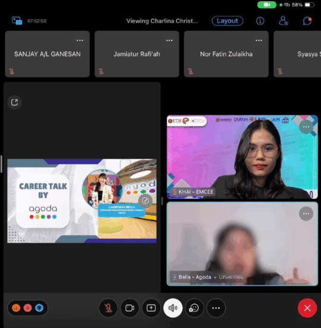This screenshot has width=321, height=328.
Task: Click the red recording indicator icon
Action: click(x=27, y=308)
